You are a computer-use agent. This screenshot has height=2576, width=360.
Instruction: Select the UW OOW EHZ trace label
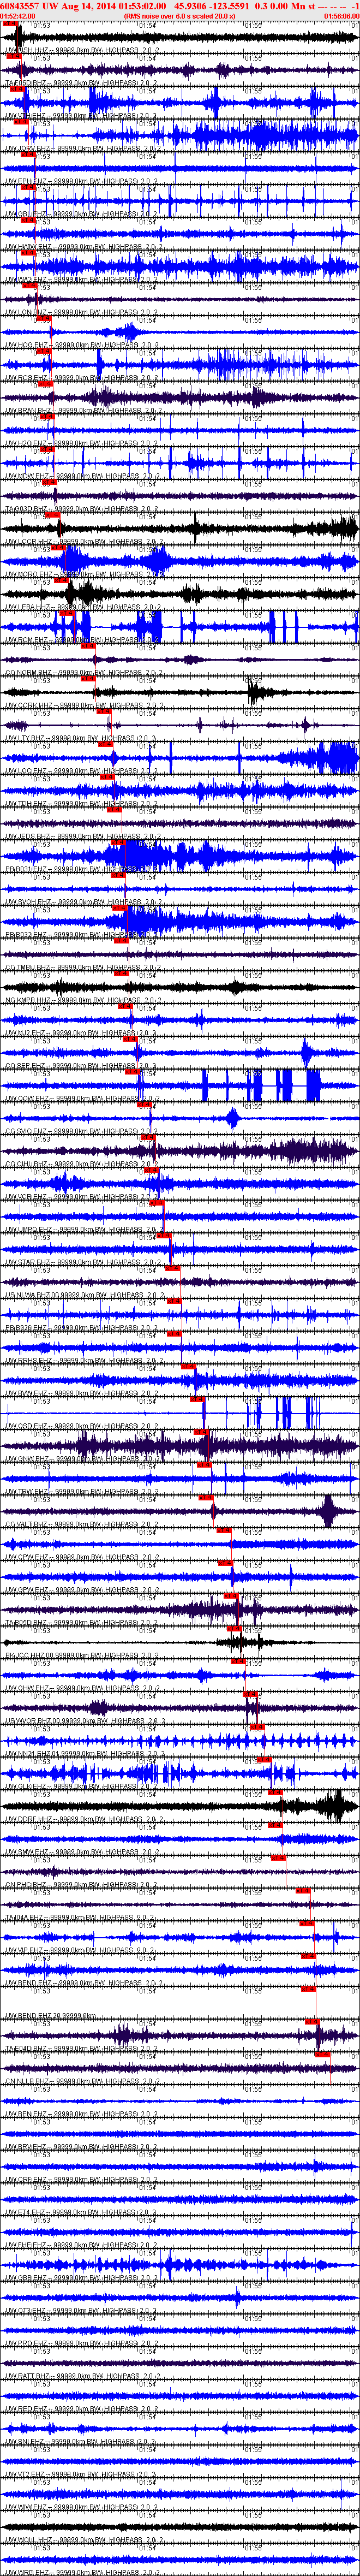pyautogui.click(x=81, y=1098)
